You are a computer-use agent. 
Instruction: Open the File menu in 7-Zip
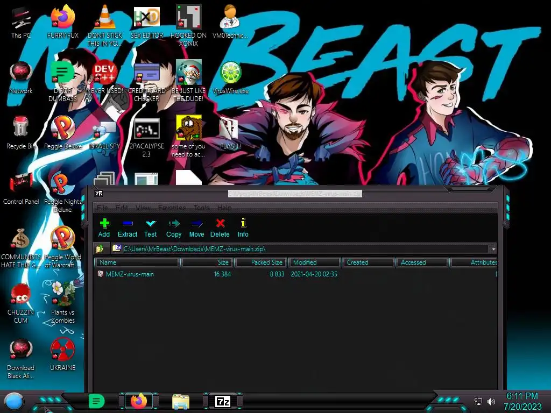pos(102,208)
